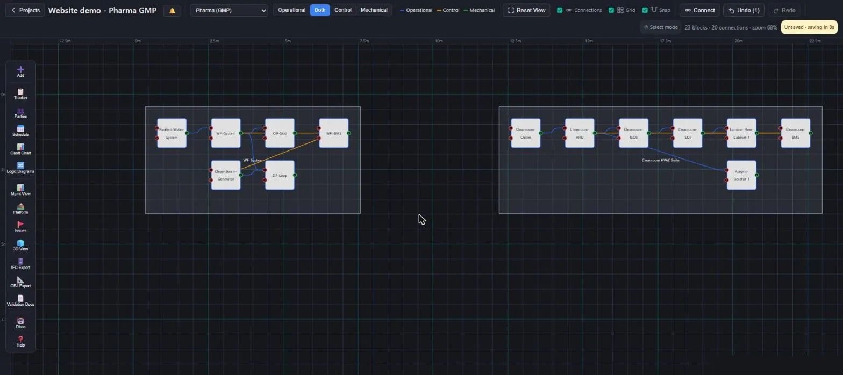Undo the last action
Viewport: 843px width, 375px height.
click(744, 10)
